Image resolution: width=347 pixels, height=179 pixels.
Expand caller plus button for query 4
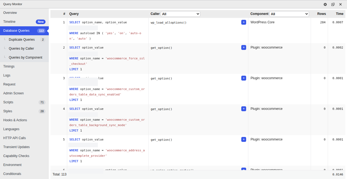pyautogui.click(x=244, y=109)
